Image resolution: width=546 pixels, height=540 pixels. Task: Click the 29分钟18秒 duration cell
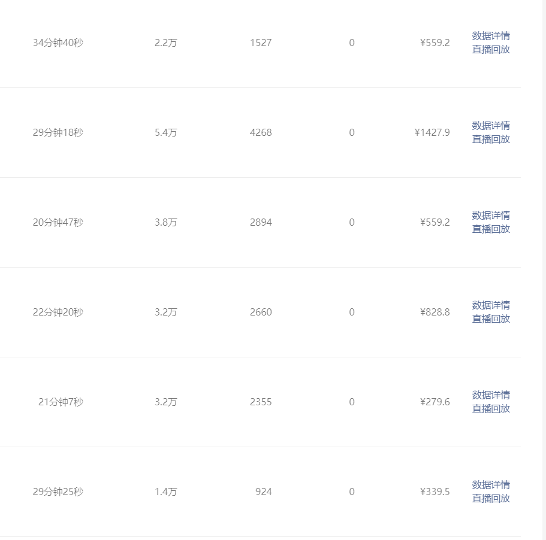[x=58, y=132]
